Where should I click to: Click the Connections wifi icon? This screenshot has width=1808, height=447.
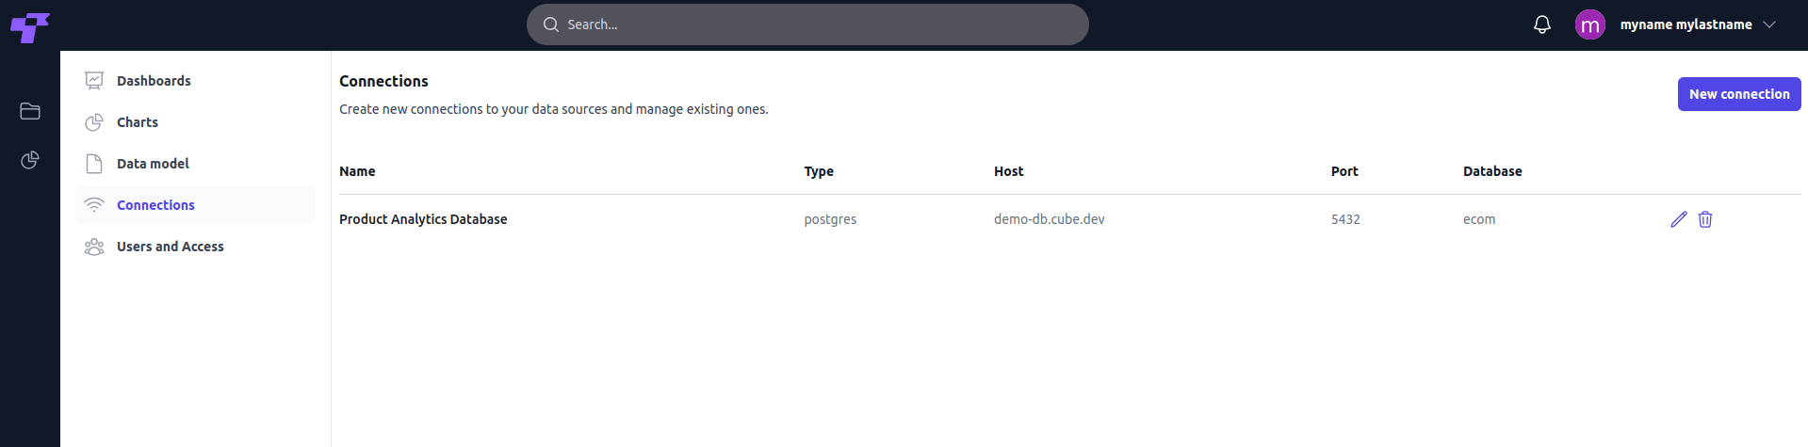94,205
